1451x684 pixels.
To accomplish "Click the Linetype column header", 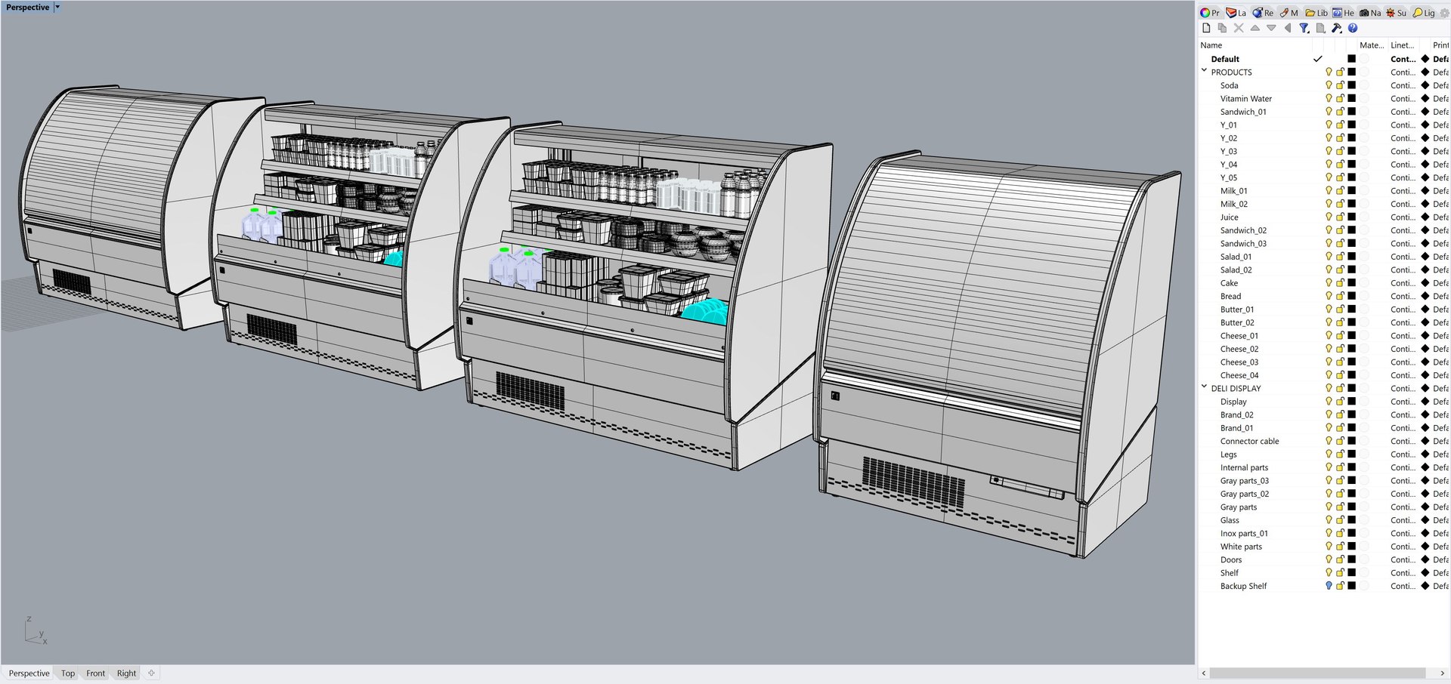I will [x=1402, y=45].
